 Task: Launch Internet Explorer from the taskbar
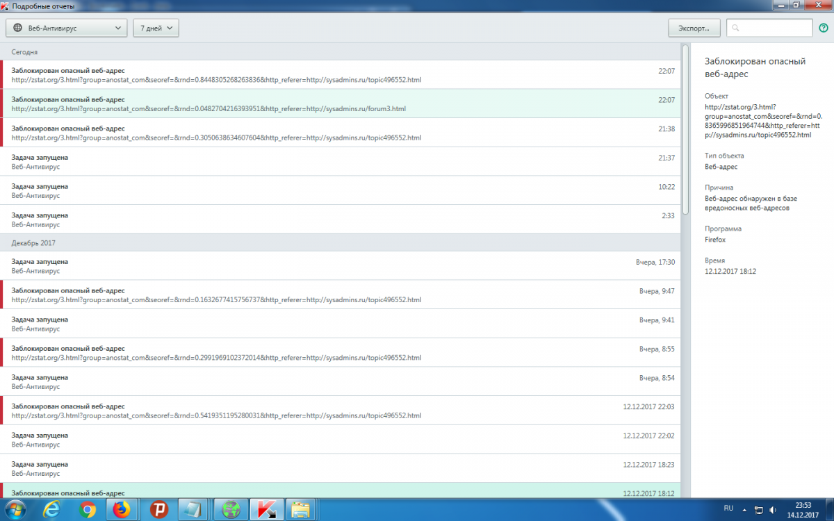tap(51, 509)
